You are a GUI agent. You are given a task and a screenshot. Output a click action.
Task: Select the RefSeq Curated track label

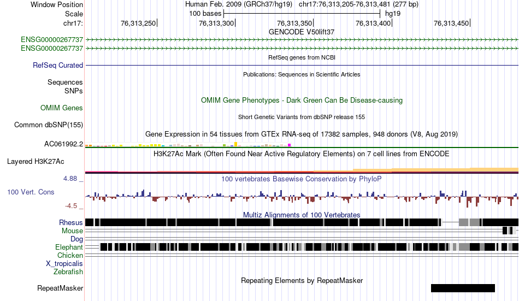point(57,65)
